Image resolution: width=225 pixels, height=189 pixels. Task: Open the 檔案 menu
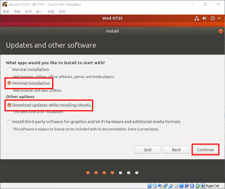(x=6, y=11)
